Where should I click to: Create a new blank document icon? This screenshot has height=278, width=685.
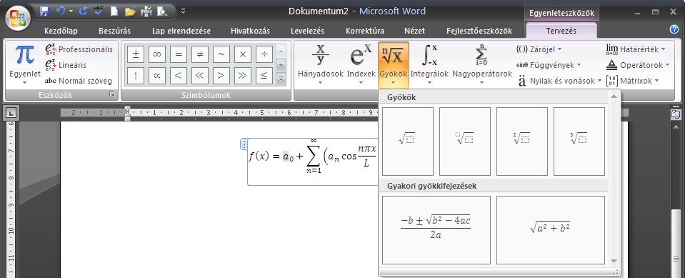click(x=114, y=11)
